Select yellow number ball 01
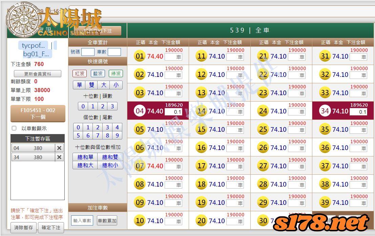Image resolution: width=375 pixels, height=236 pixels. tap(140, 56)
